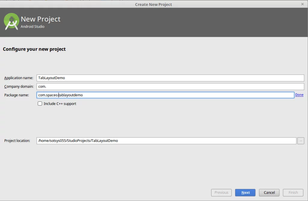Click the New Project header text

(41, 19)
